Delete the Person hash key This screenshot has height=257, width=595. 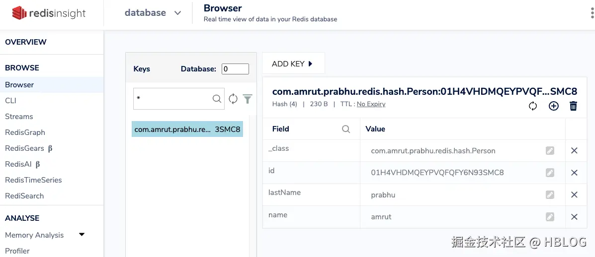click(573, 106)
